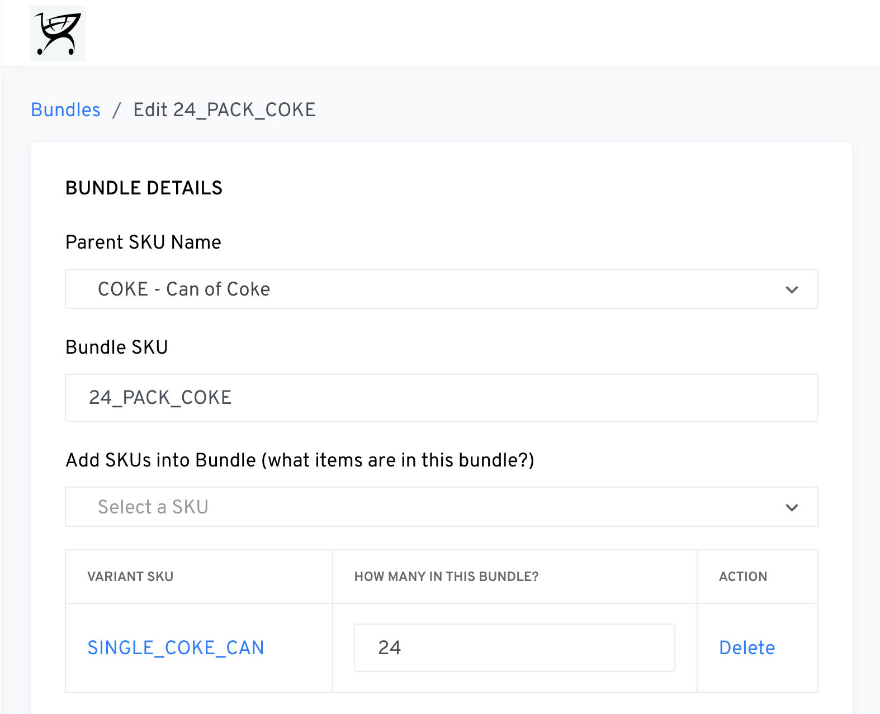The width and height of the screenshot is (880, 714).
Task: Click the 'Bundle SKU' field label
Action: tap(116, 348)
